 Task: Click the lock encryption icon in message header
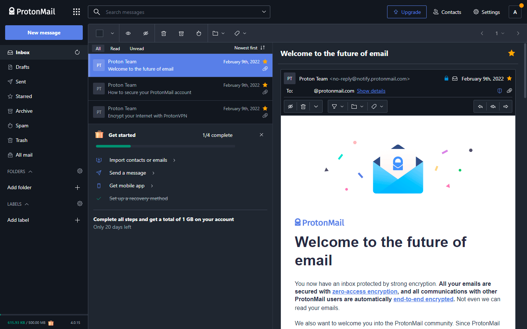pyautogui.click(x=446, y=78)
